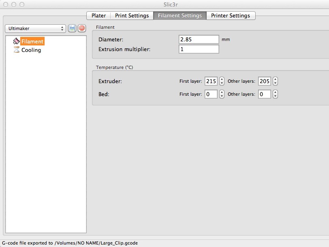This screenshot has height=247, width=329.
Task: Click the 'First layer:' label in the Extruder row
Action: pos(190,81)
